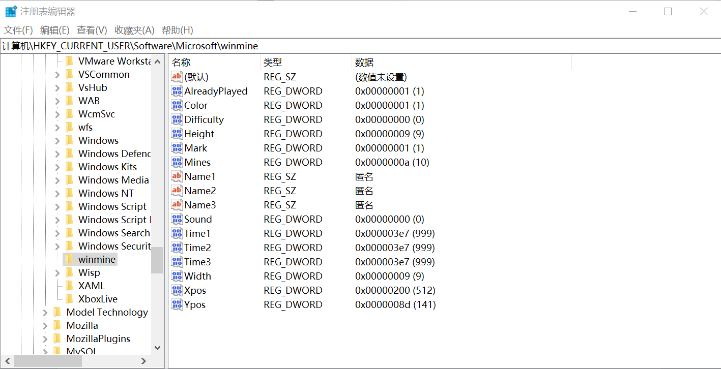Click the Height DWORD value icon
Screen dimensions: 721x369
pyautogui.click(x=177, y=134)
